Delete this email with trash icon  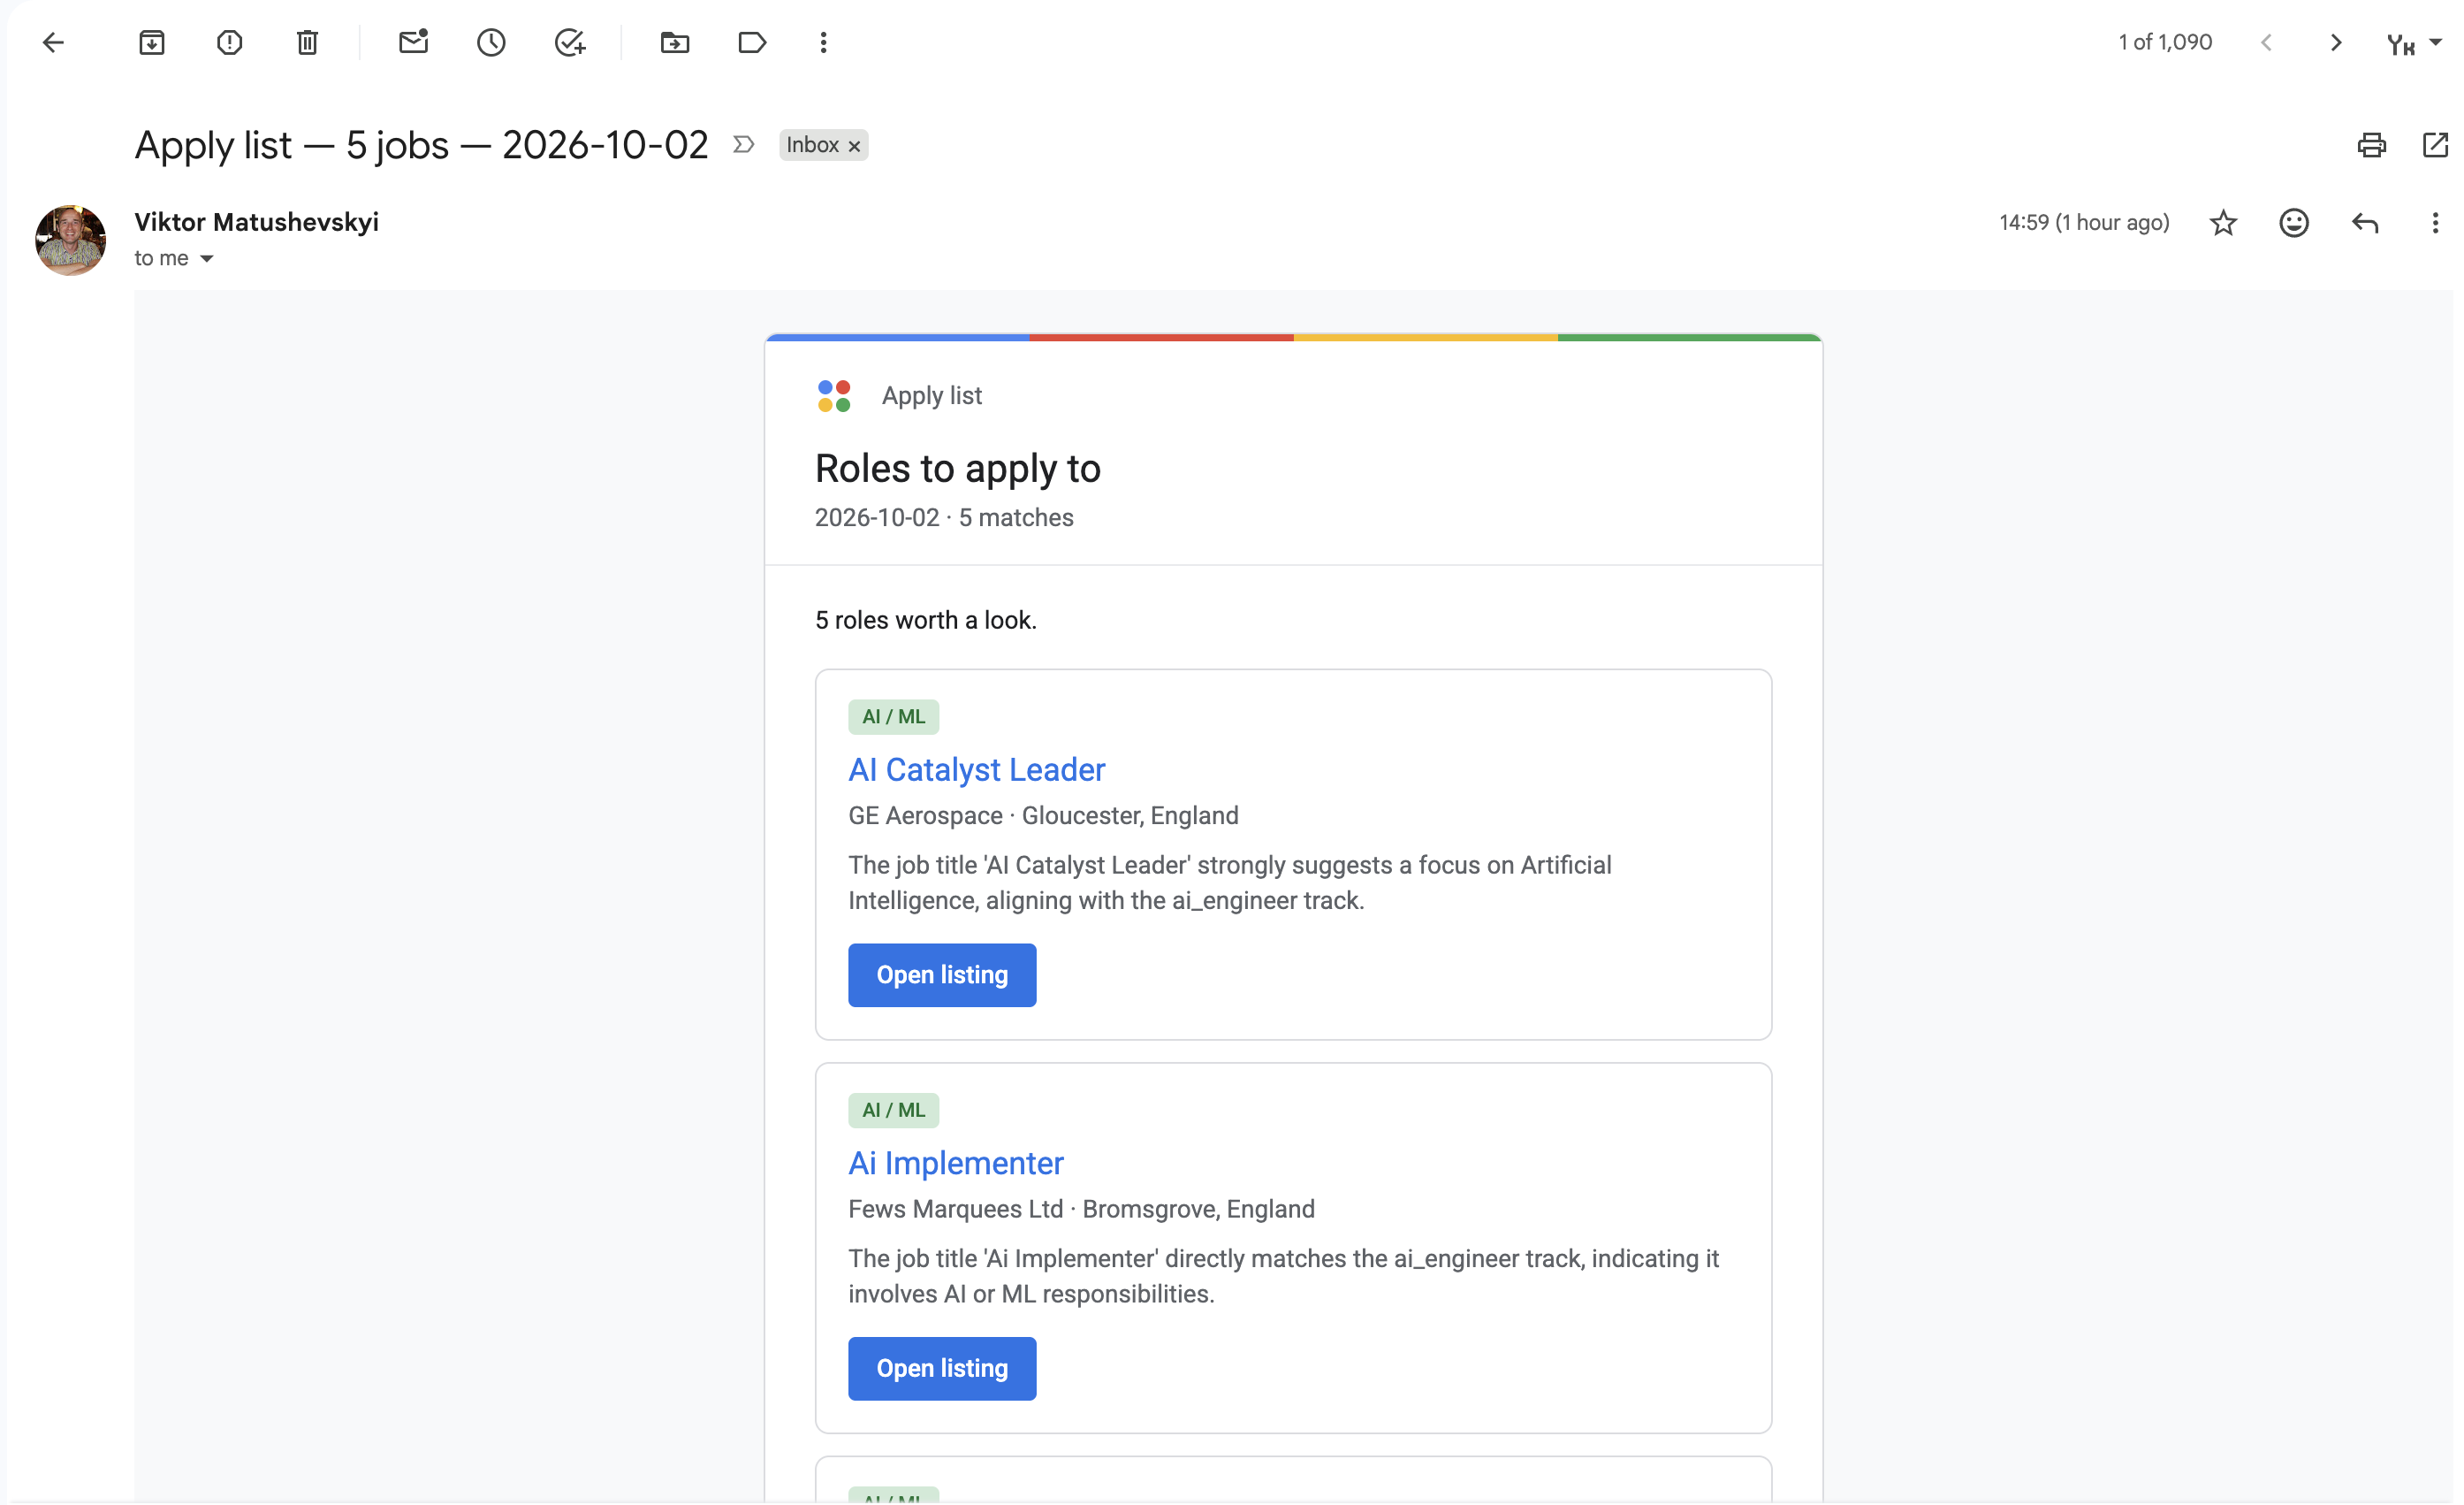point(308,42)
